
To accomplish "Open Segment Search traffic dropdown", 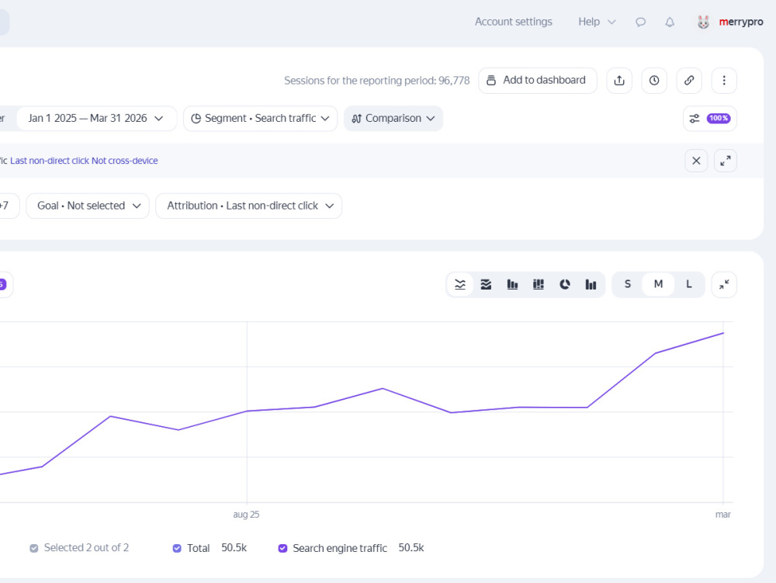I will [260, 118].
